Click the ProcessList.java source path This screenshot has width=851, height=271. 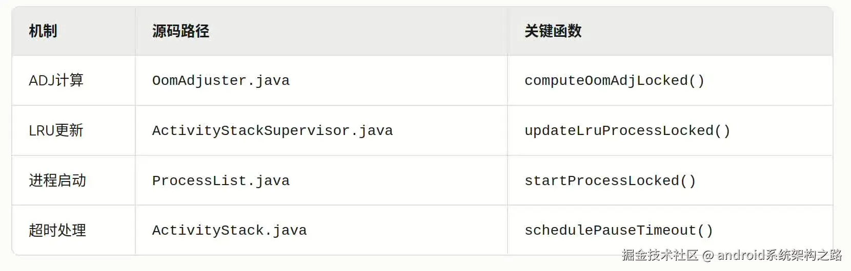tap(221, 181)
